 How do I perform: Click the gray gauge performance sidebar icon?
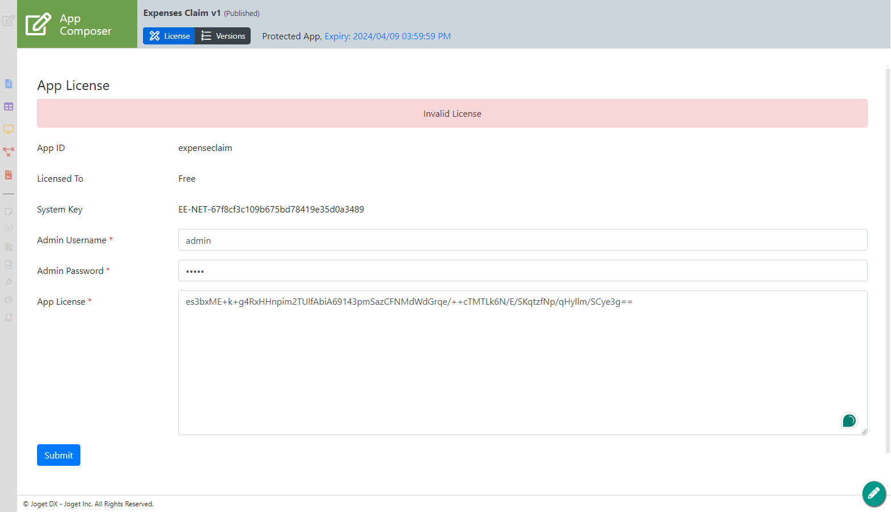[9, 300]
